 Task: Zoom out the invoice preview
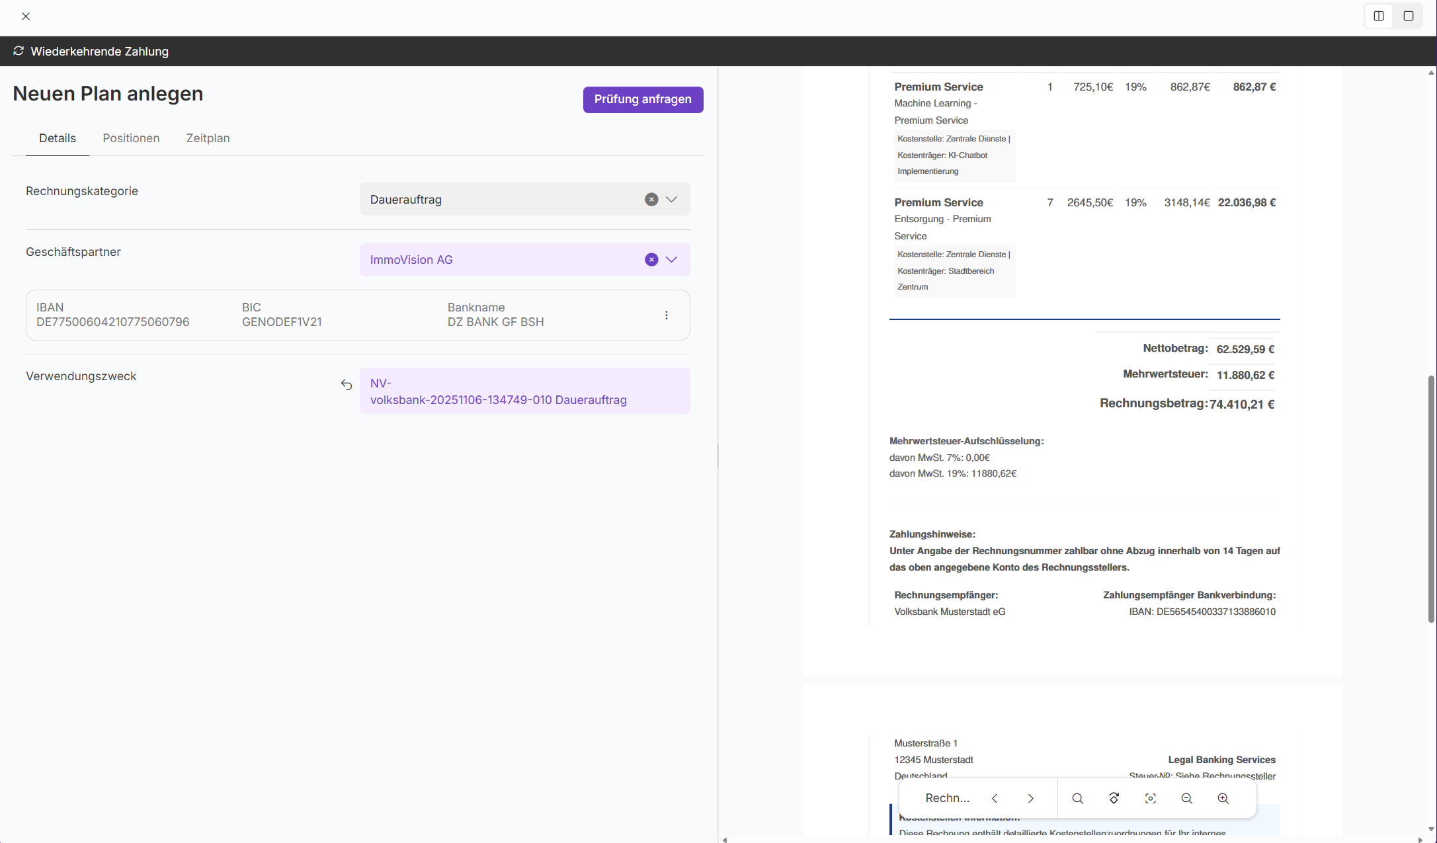coord(1187,798)
